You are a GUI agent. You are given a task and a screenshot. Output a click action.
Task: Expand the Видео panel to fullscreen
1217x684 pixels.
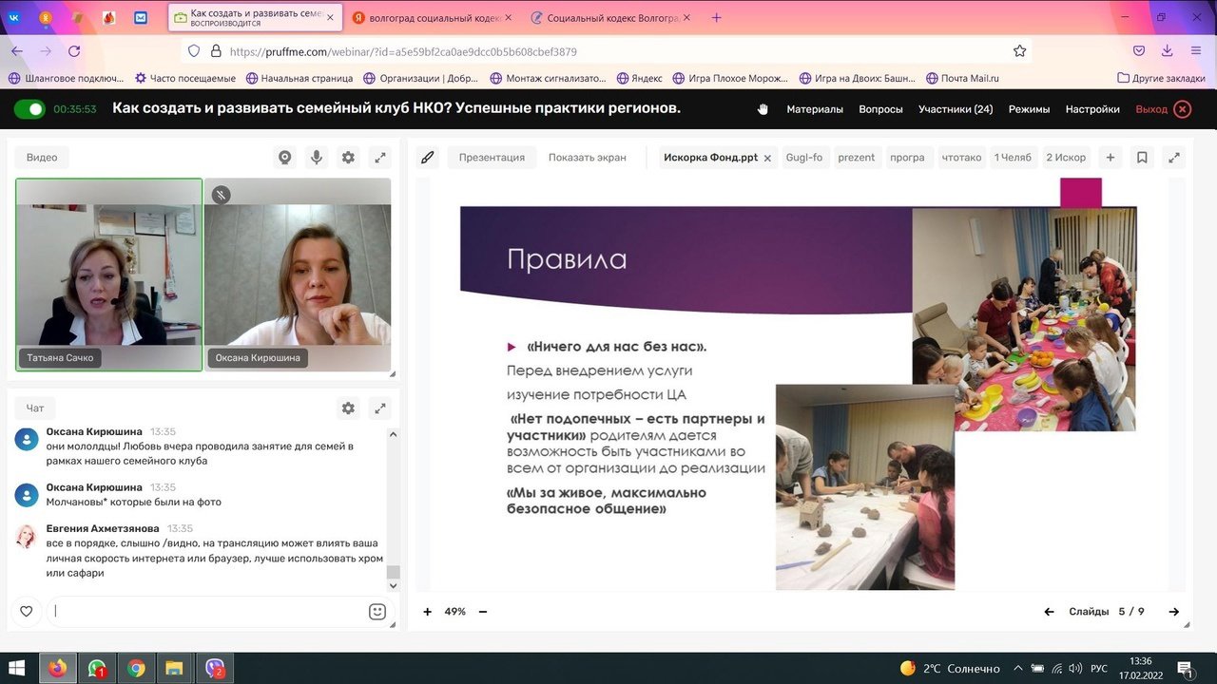(x=379, y=158)
